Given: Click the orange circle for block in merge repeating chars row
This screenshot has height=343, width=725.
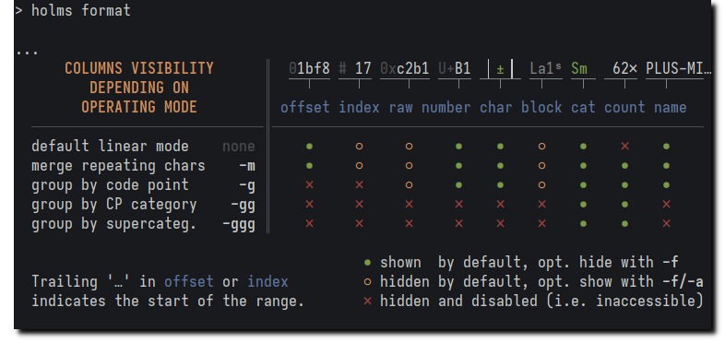Looking at the screenshot, I should point(541,165).
